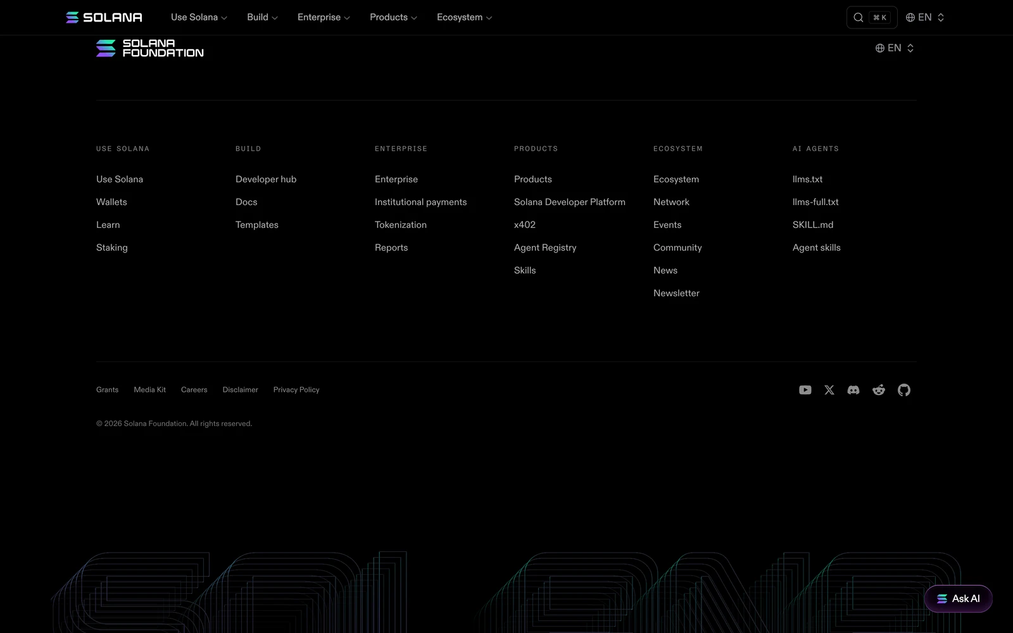The height and width of the screenshot is (633, 1013).
Task: Open the SKILL.md link
Action: [x=813, y=225]
